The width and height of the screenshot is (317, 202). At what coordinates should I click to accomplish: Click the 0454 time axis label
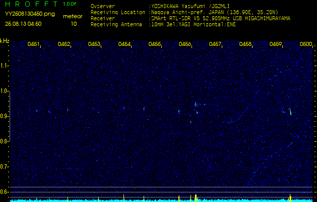click(124, 44)
